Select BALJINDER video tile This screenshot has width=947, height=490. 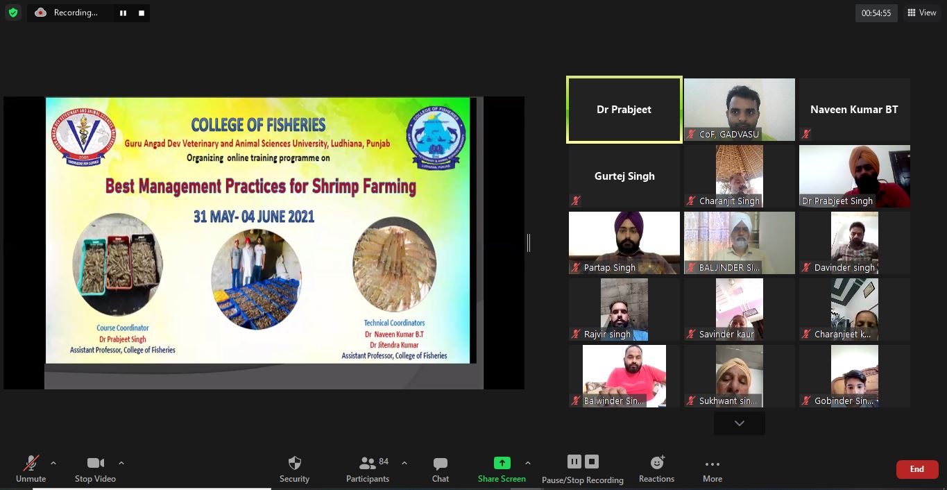pyautogui.click(x=740, y=243)
